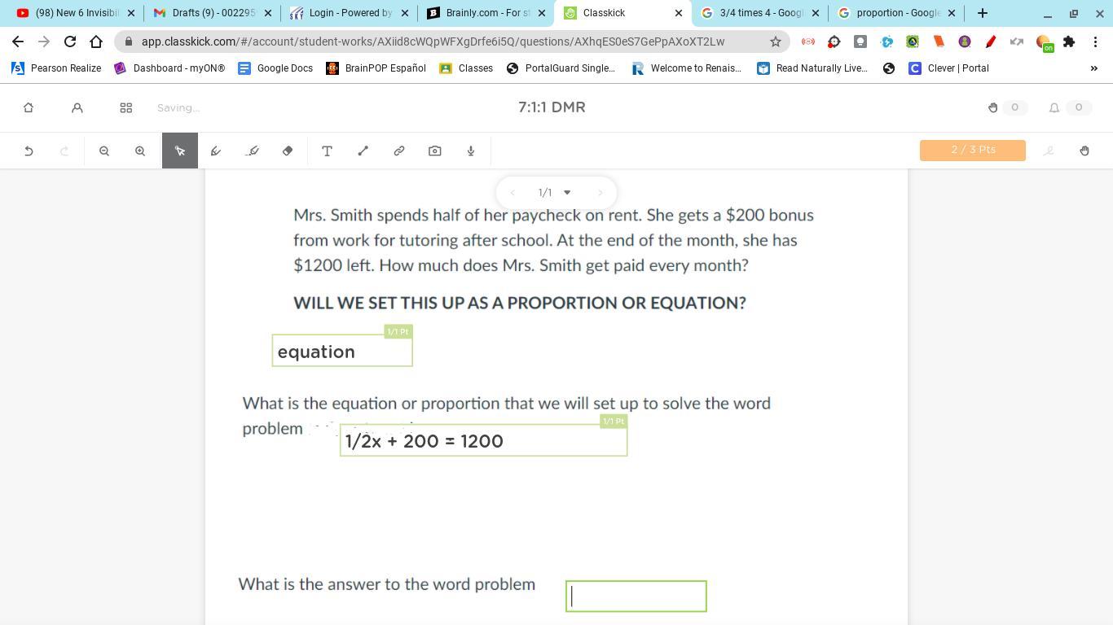Select the '1/2x + 200 = 1200' text box

484,440
